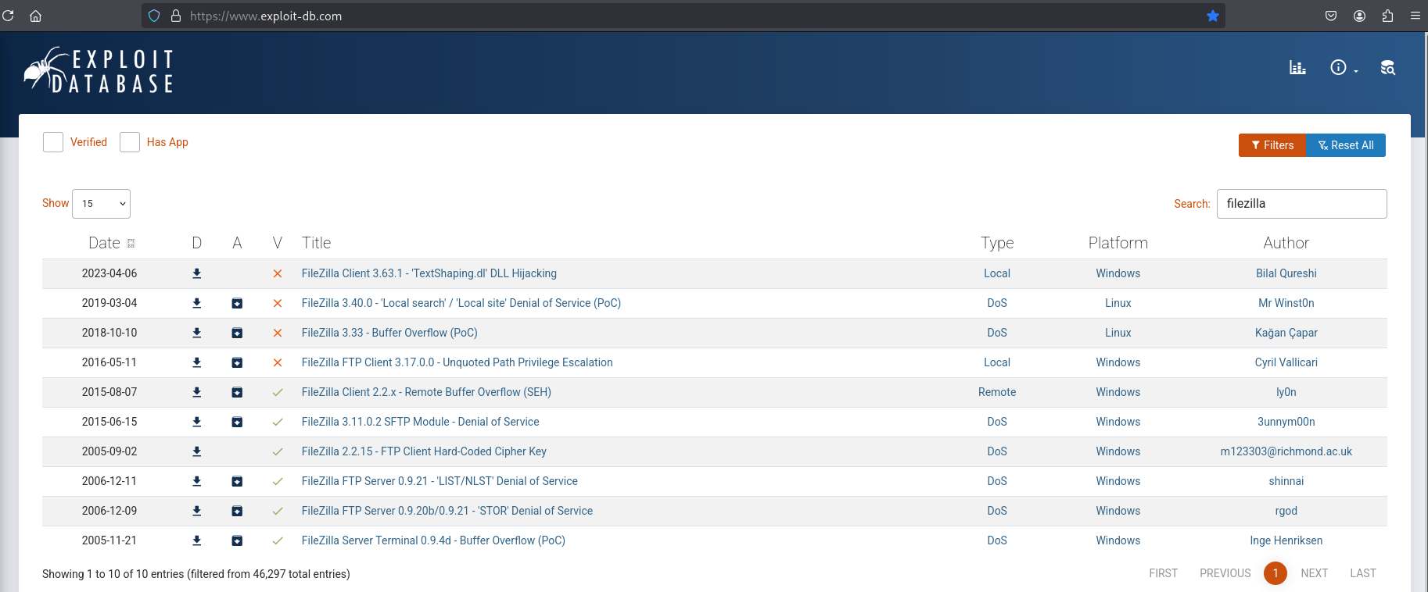The width and height of the screenshot is (1428, 592).
Task: Open FileZilla Server Terminal 0.9.4d Buffer Overflow
Action: point(433,540)
